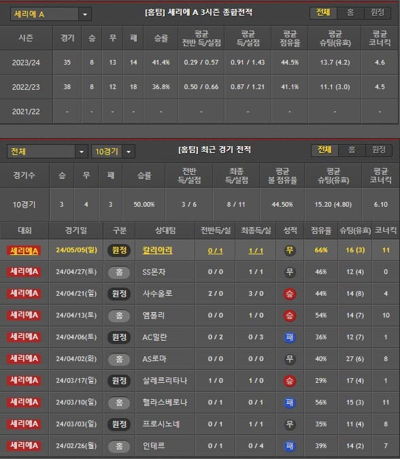This screenshot has height=459, width=400.
Task: Click the 헬라스베로나 opponent name
Action: [165, 403]
